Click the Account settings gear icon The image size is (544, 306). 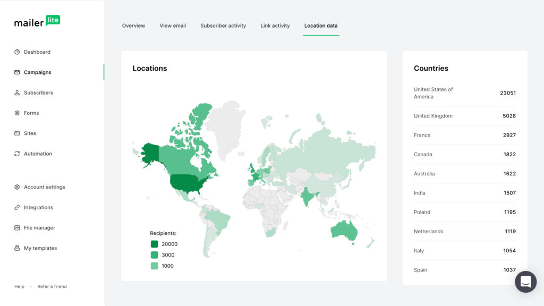17,187
